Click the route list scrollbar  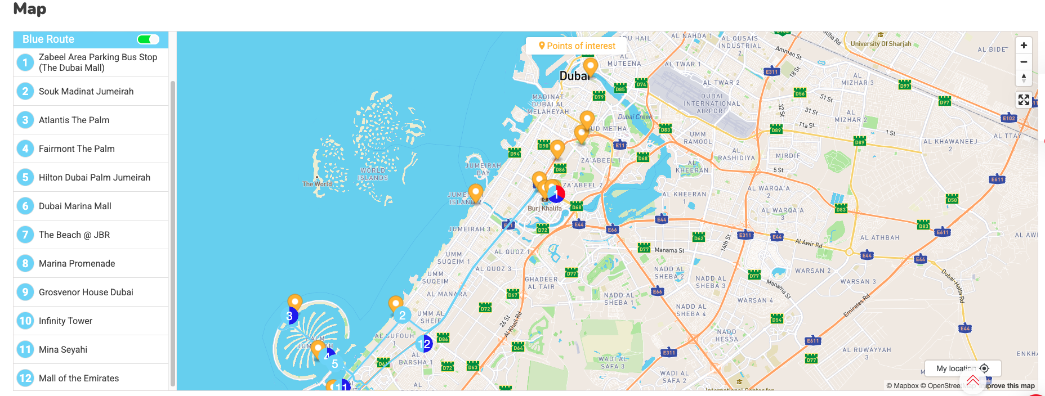tap(172, 234)
